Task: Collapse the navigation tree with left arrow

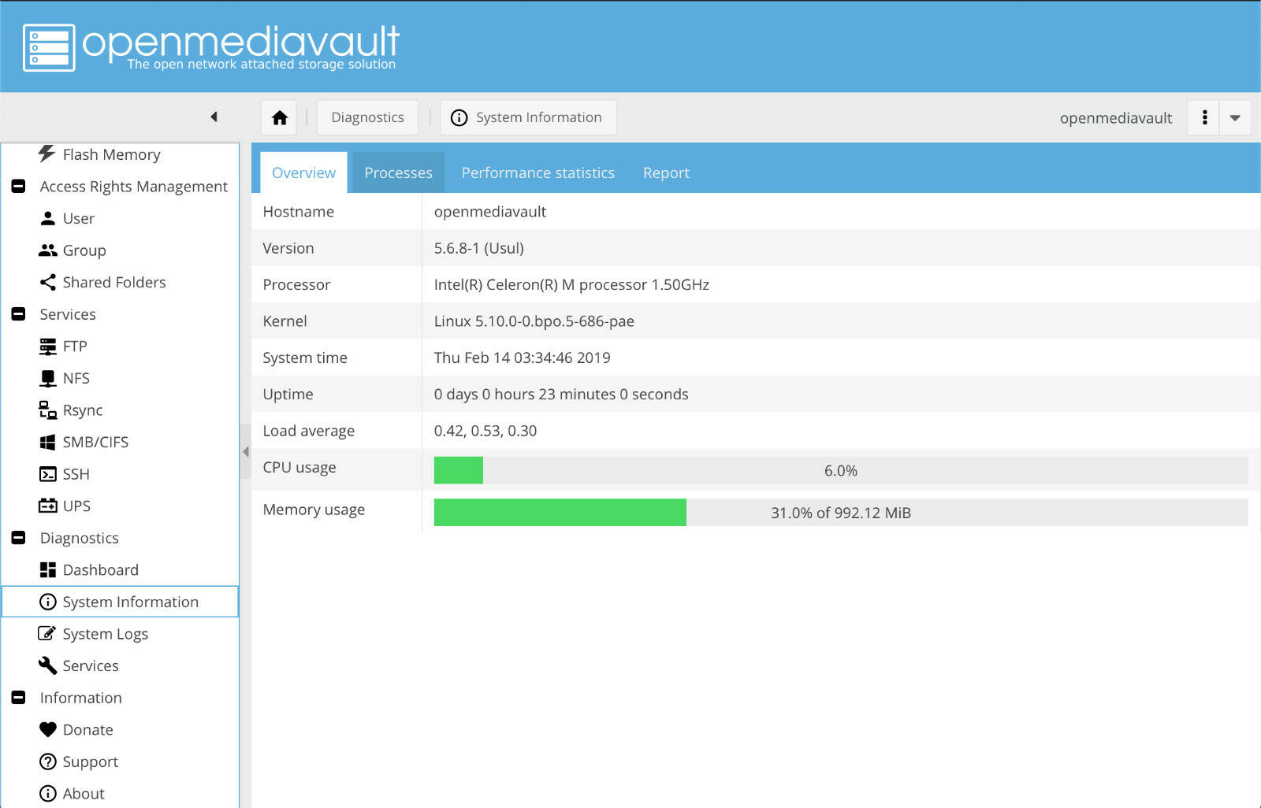Action: coord(214,117)
